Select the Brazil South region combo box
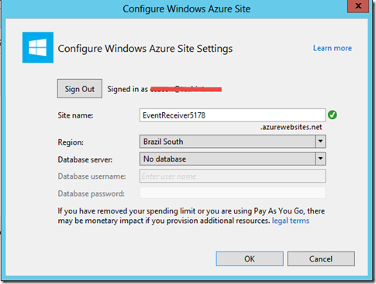 [x=233, y=142]
